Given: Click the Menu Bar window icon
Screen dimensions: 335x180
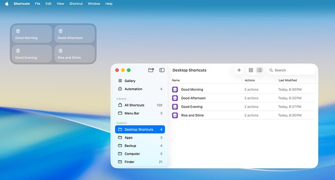Looking at the screenshot, I should tap(120, 113).
